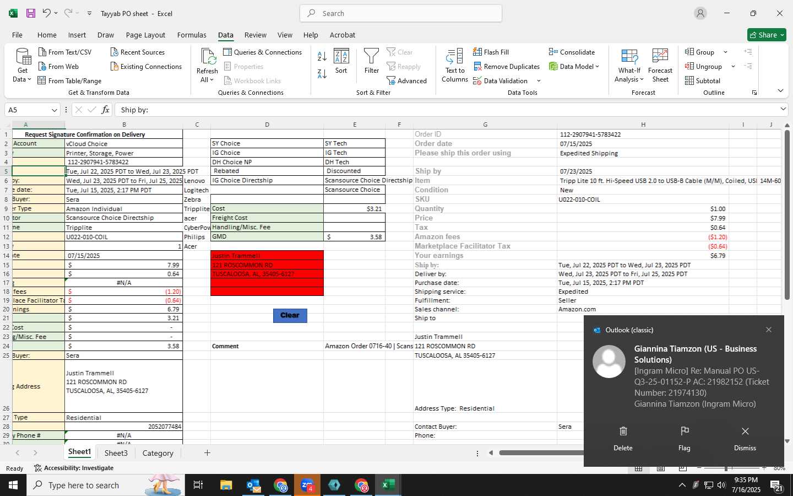The width and height of the screenshot is (793, 496).
Task: Click the Search box in title bar
Action: (401, 13)
